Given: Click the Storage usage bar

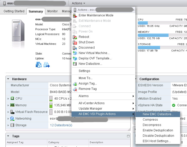Looking at the screenshot, I should pos(162,47).
